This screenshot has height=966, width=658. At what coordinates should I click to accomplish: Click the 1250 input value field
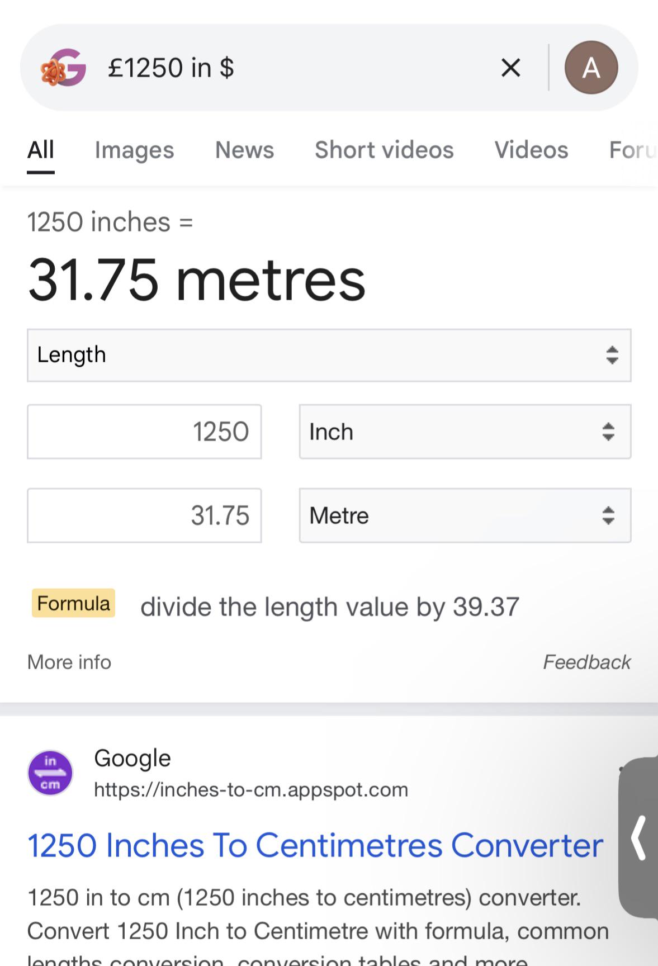click(144, 432)
